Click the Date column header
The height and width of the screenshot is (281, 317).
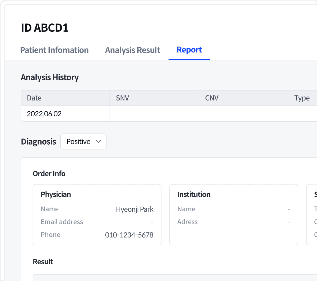[x=34, y=98]
